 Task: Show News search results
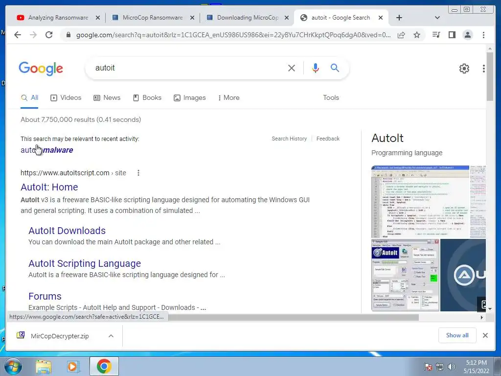click(107, 98)
